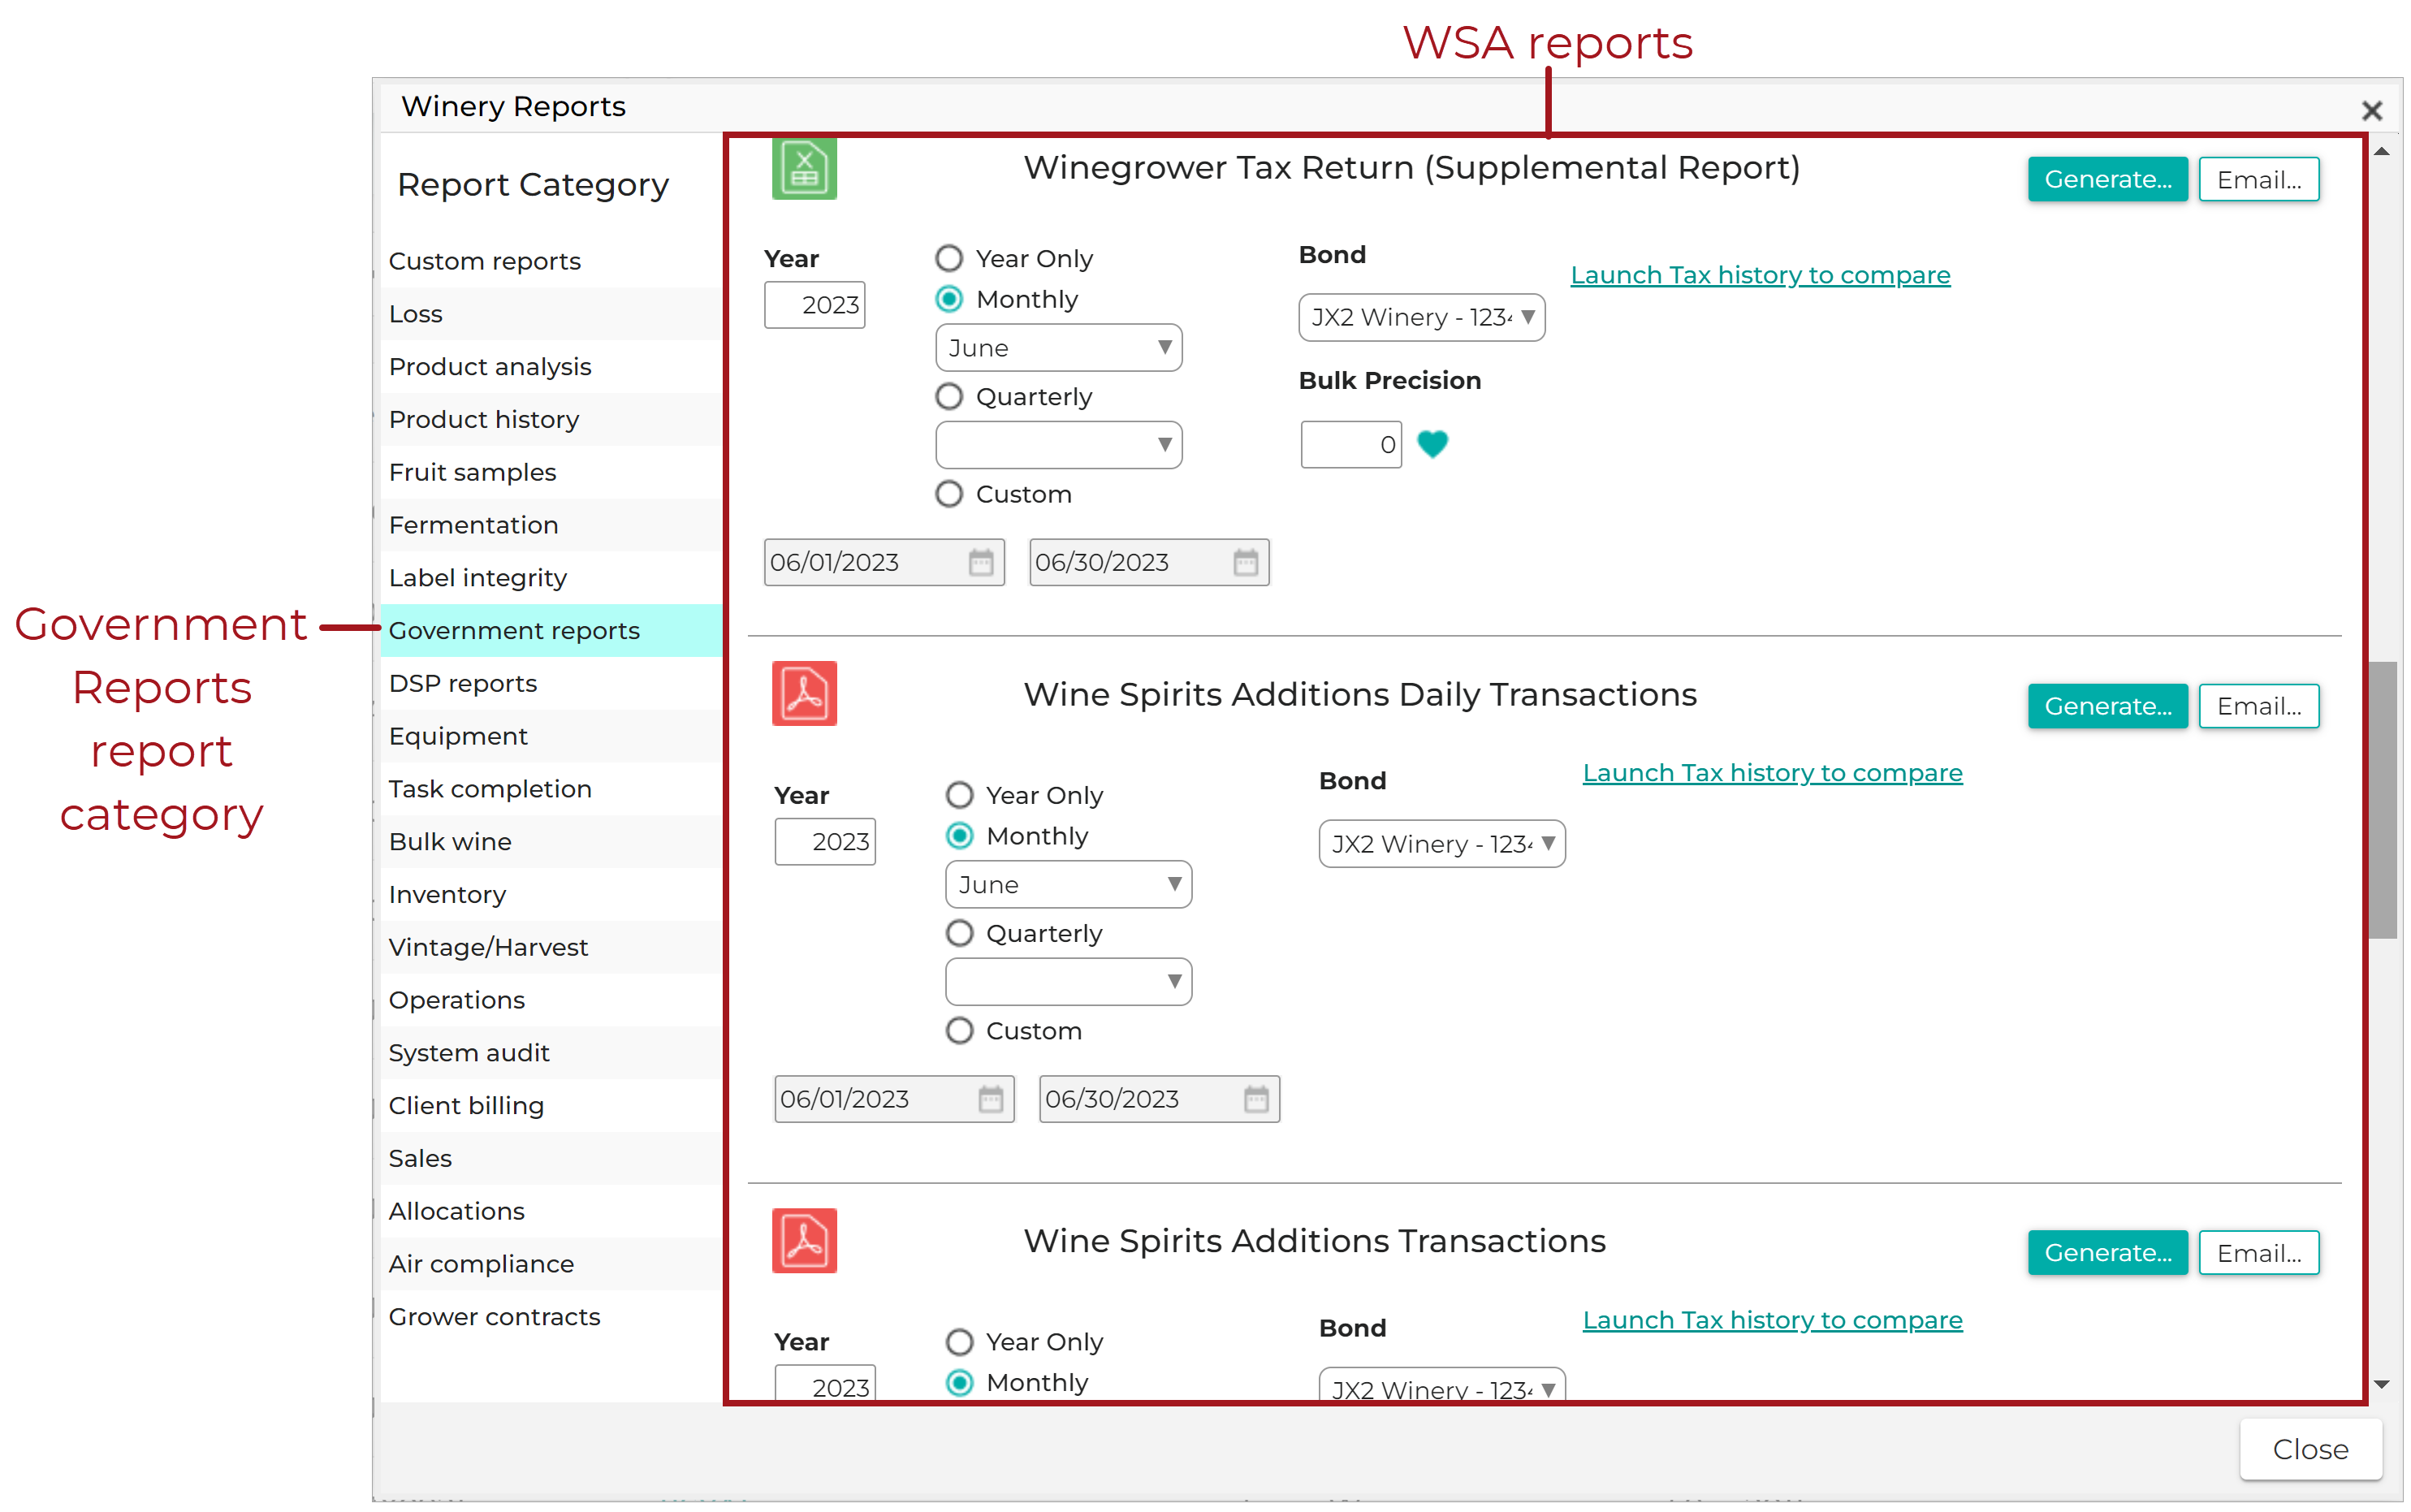Click the vertical scrollbar thumb

coord(2382,800)
